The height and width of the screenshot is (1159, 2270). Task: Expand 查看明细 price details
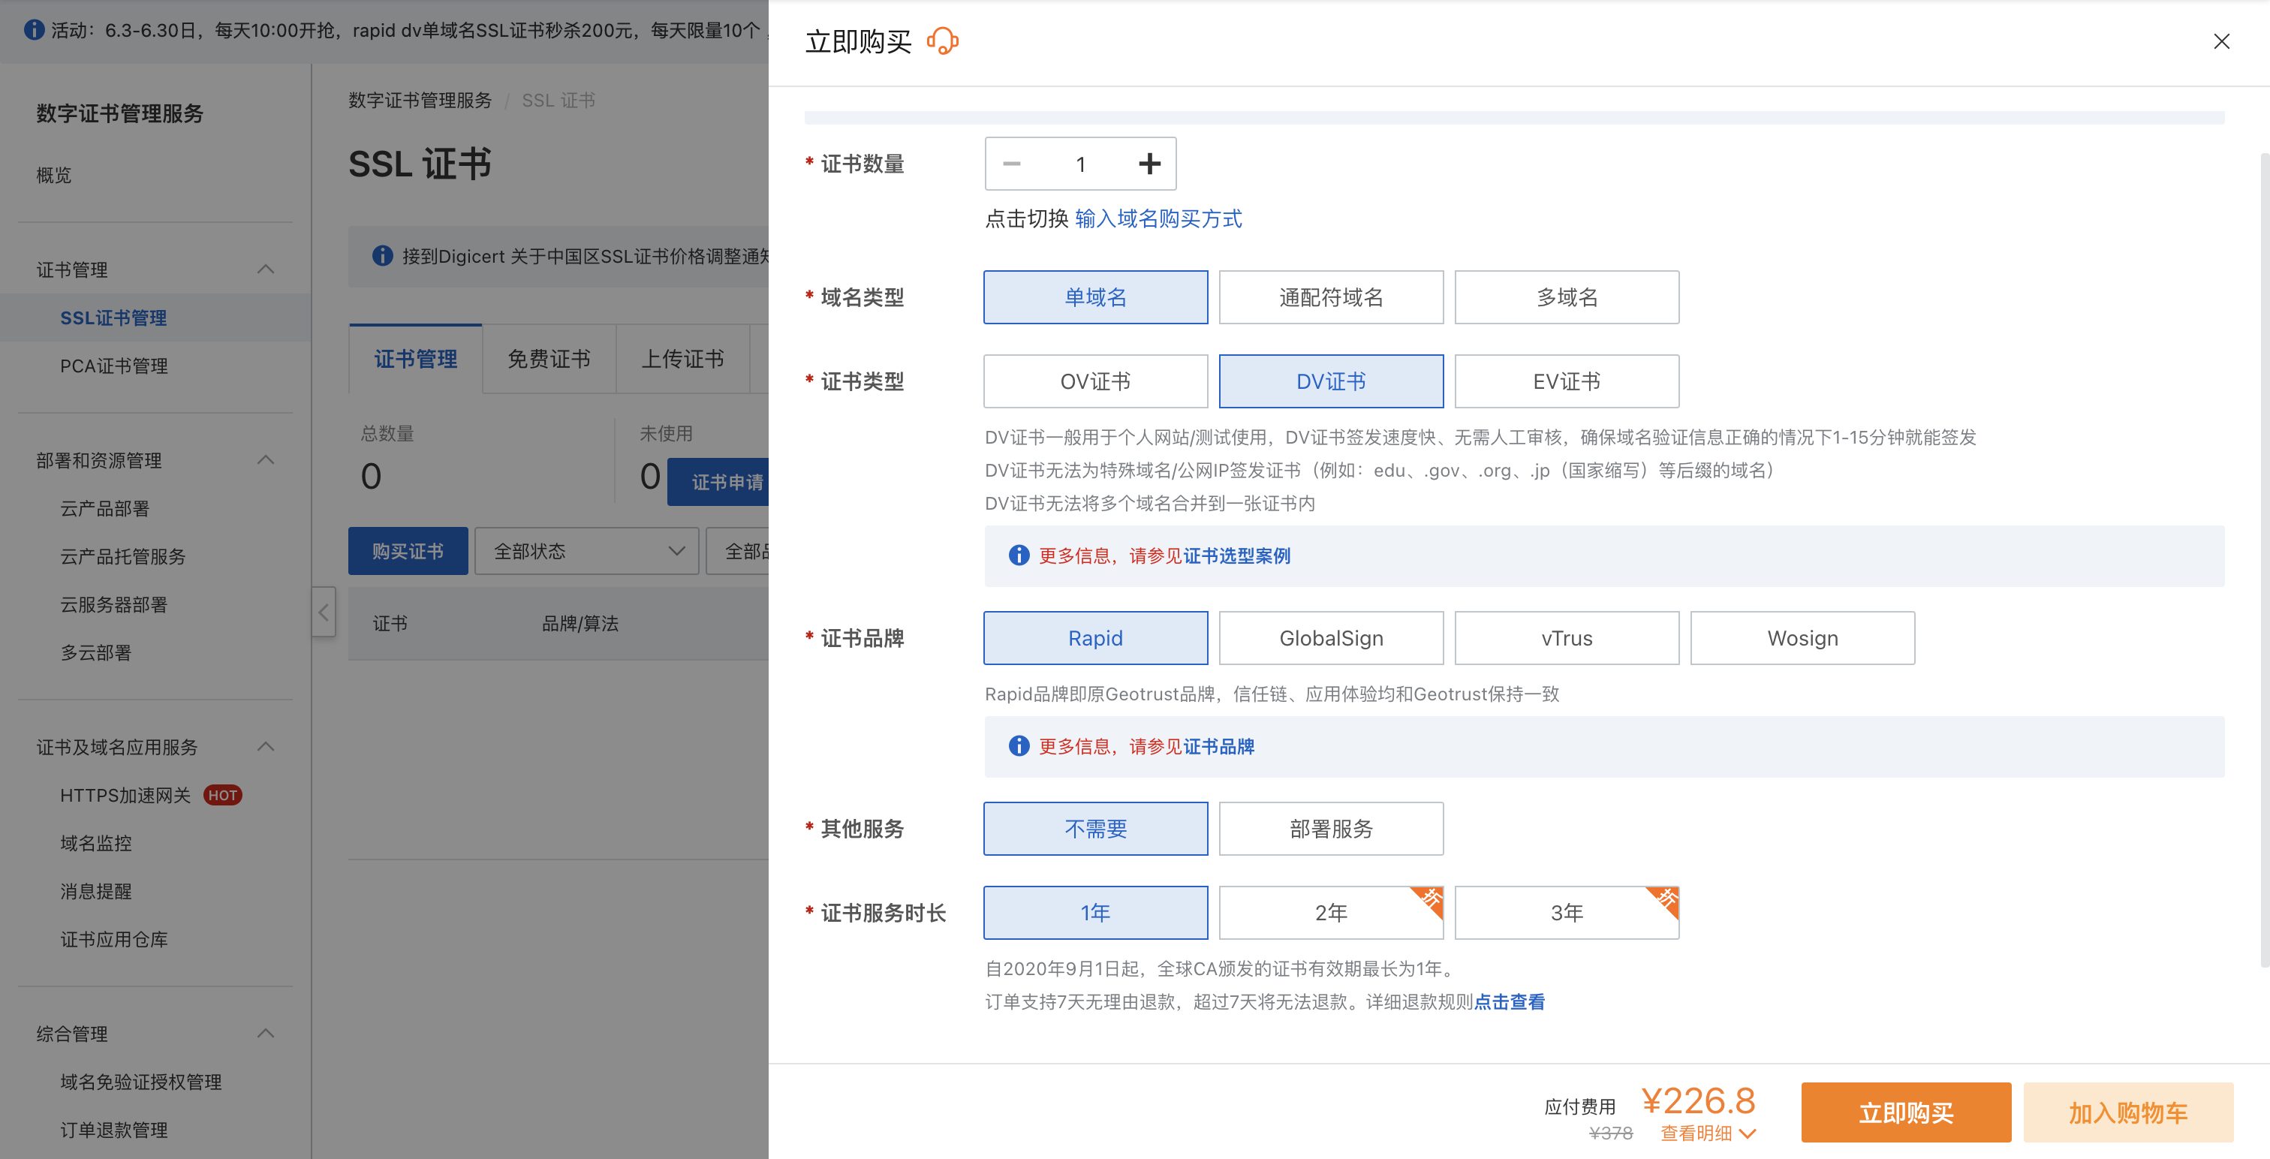pos(1707,1133)
